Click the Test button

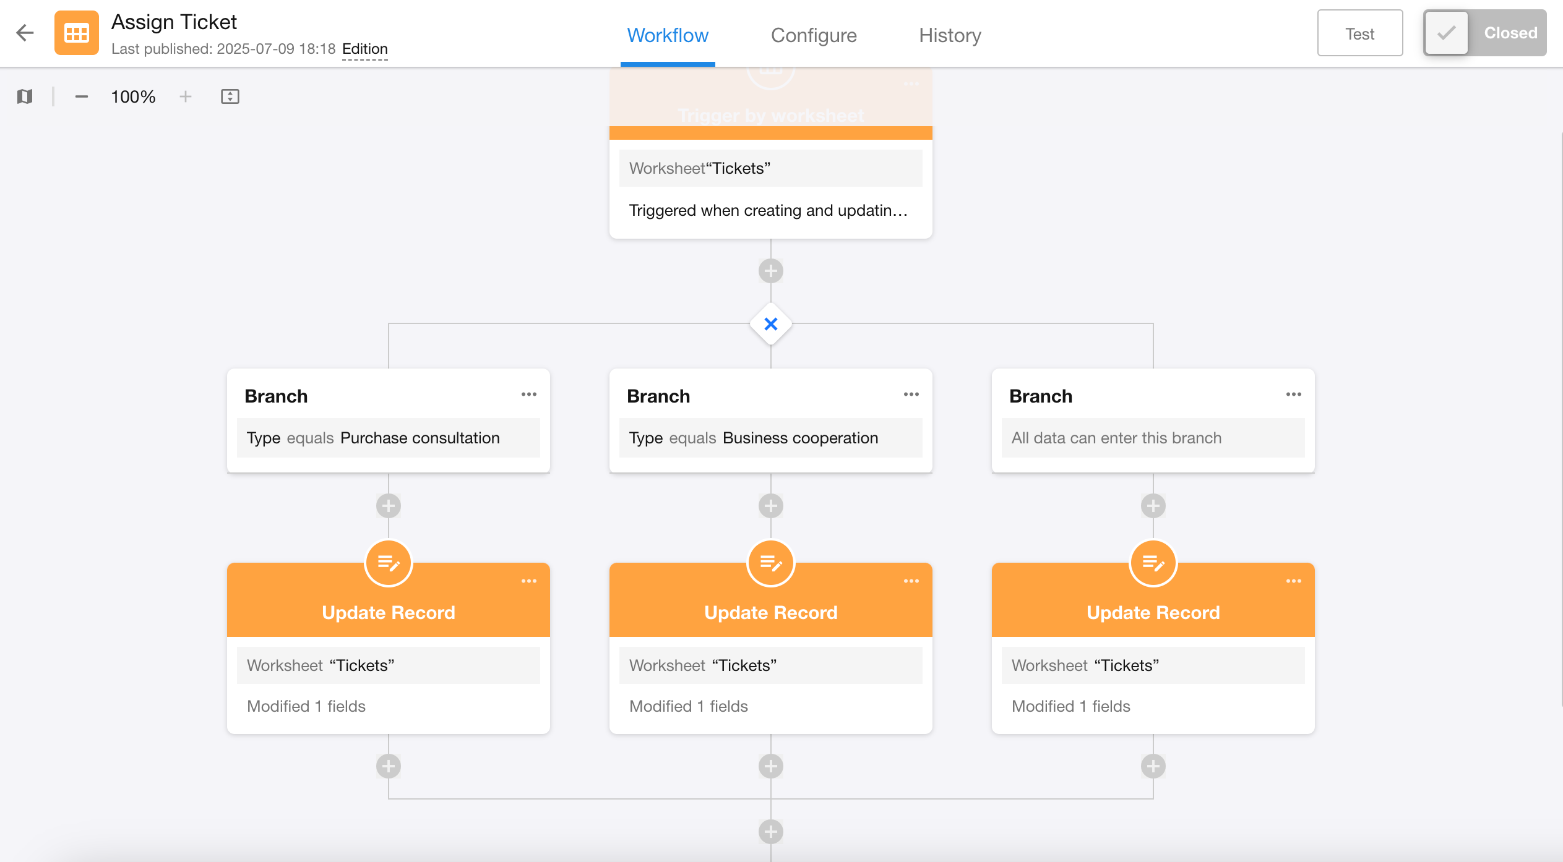1359,33
